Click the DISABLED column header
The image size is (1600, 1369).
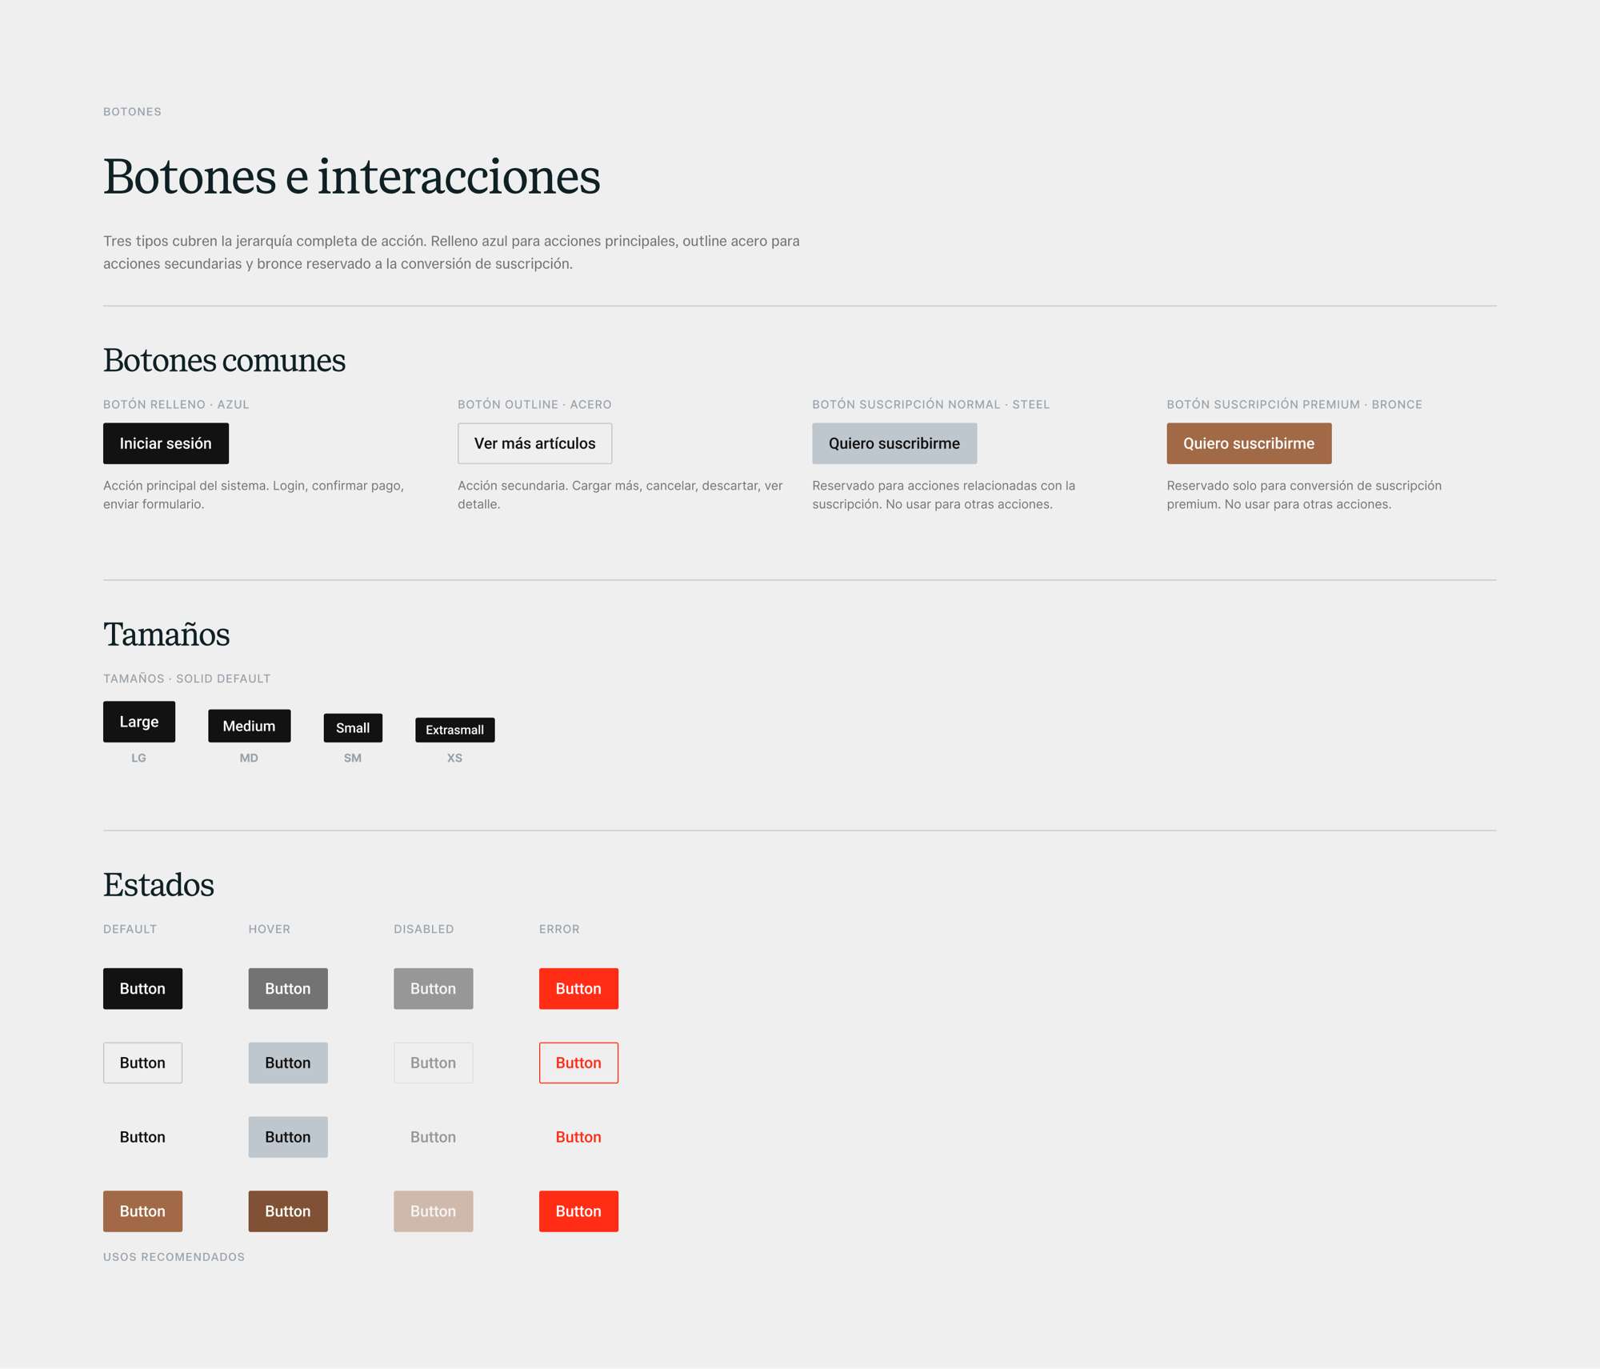[423, 930]
